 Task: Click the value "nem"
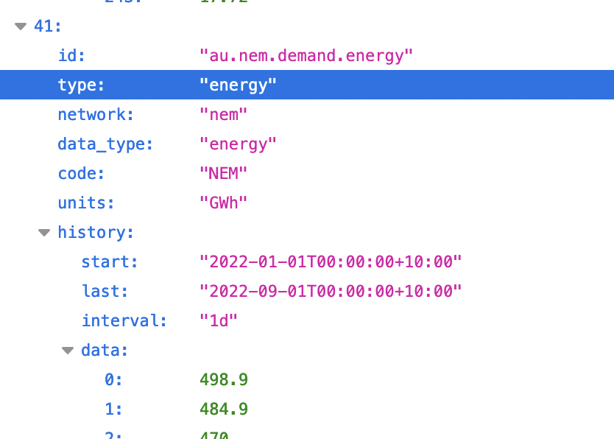(223, 114)
